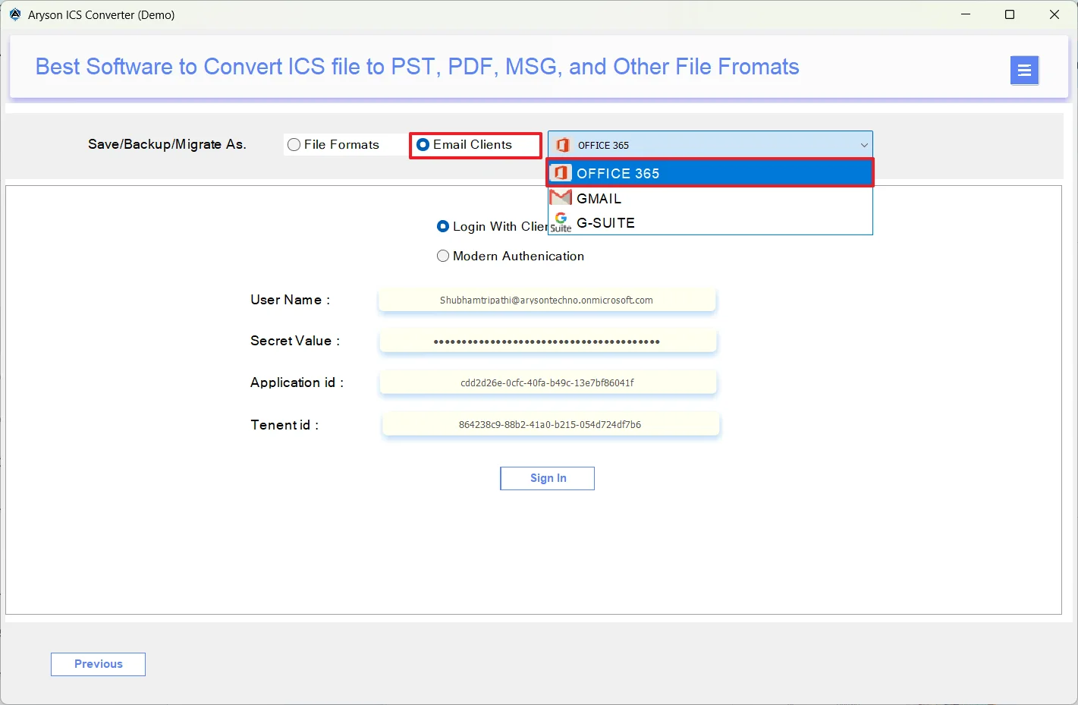Viewport: 1078px width, 705px height.
Task: Click the Secret Value label
Action: 295,341
